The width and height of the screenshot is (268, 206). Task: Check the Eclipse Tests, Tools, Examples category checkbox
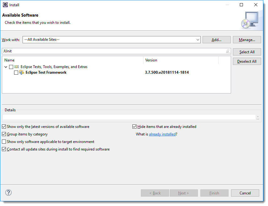pos(11,67)
